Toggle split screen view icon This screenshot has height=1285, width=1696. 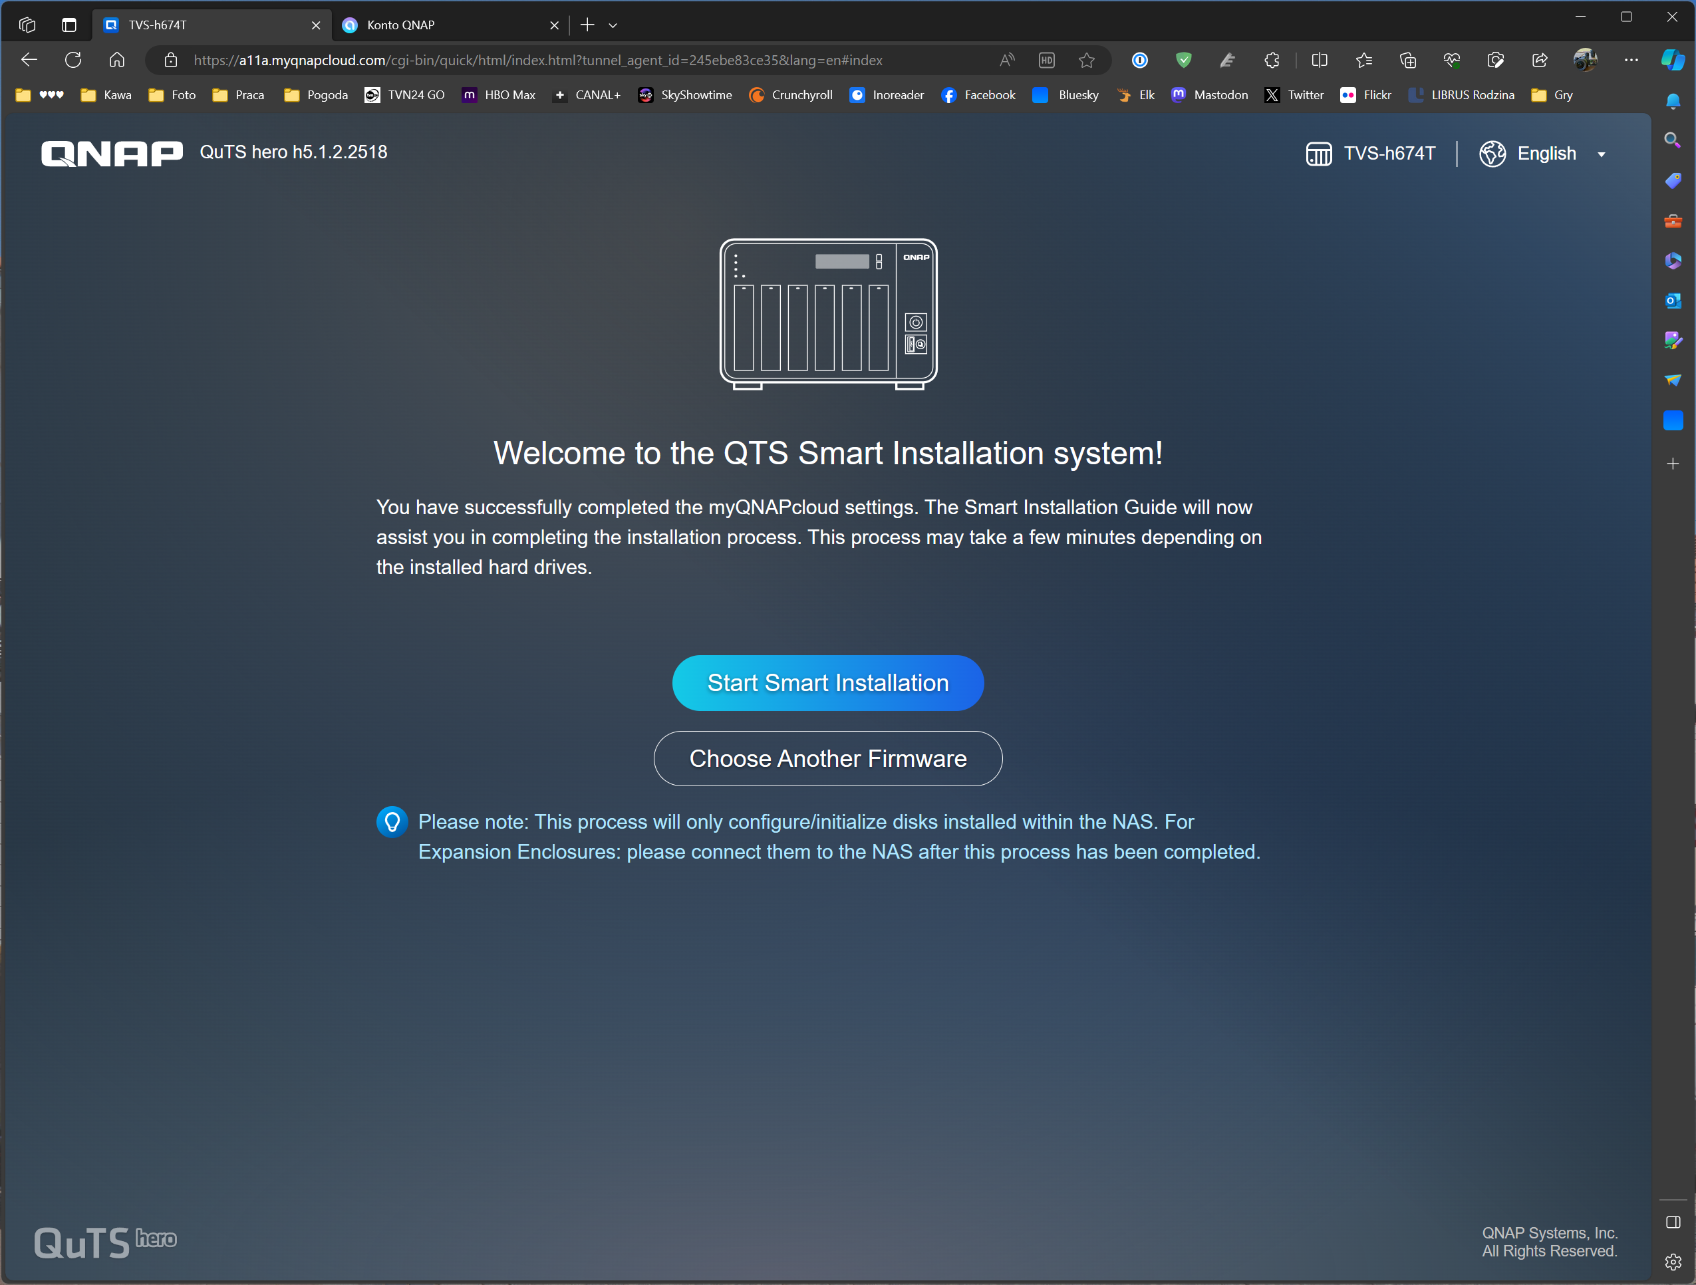pos(1320,60)
